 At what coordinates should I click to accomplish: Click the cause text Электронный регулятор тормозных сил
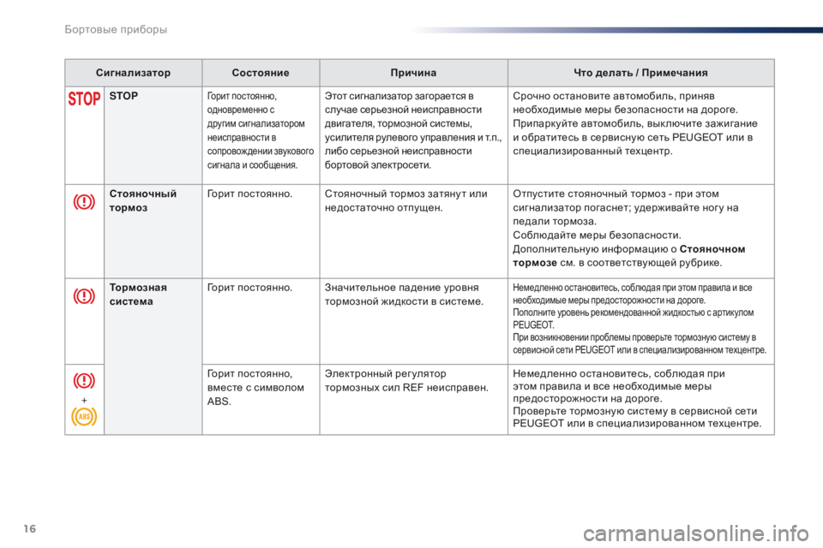pyautogui.click(x=406, y=381)
